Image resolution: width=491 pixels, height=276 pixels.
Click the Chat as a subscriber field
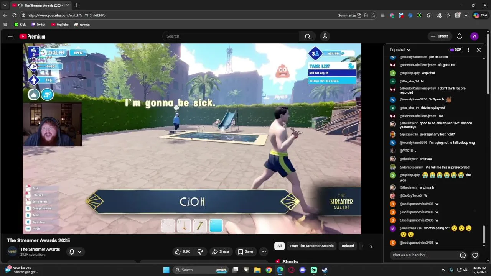pos(424,255)
